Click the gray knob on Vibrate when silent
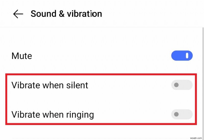The height and width of the screenshot is (140, 204). 176,85
